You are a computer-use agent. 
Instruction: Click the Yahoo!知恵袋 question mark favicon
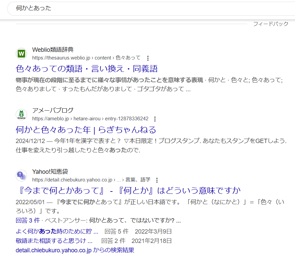pyautogui.click(x=21, y=176)
